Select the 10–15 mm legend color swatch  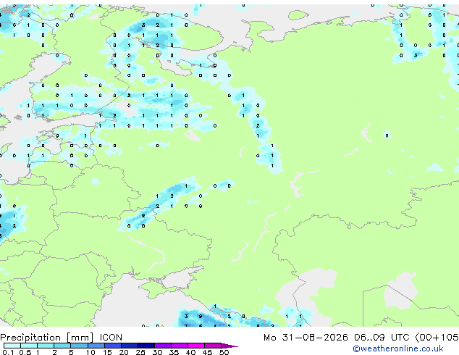(96, 346)
